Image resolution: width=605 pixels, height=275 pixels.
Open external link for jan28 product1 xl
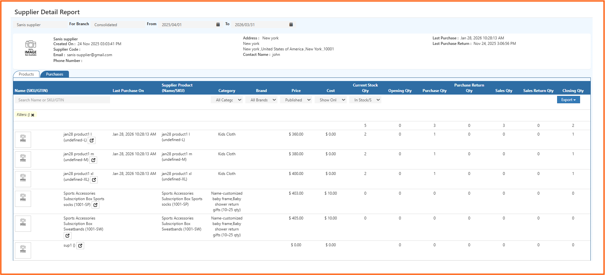pos(94,180)
